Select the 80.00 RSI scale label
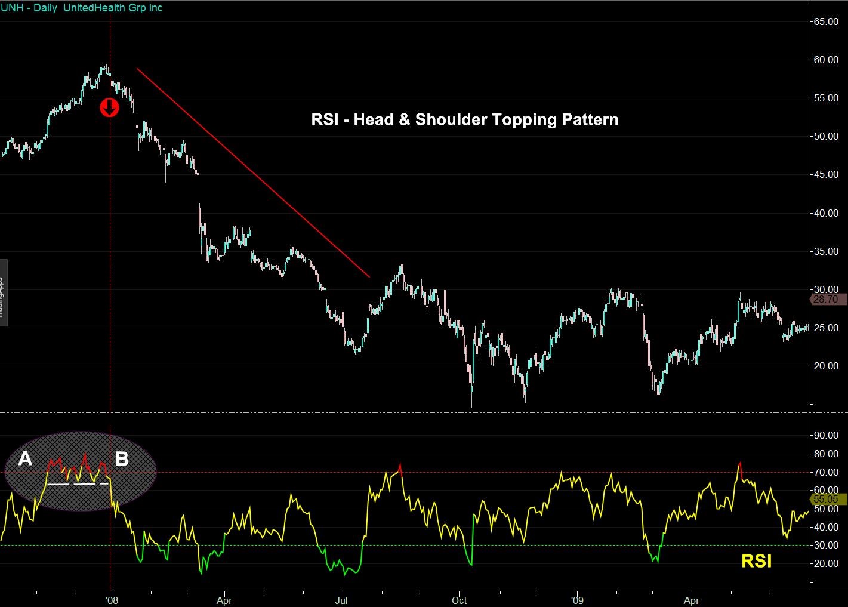The image size is (848, 607). click(826, 454)
